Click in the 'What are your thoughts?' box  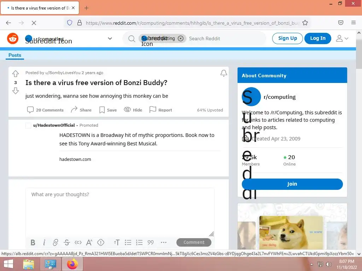[120, 212]
